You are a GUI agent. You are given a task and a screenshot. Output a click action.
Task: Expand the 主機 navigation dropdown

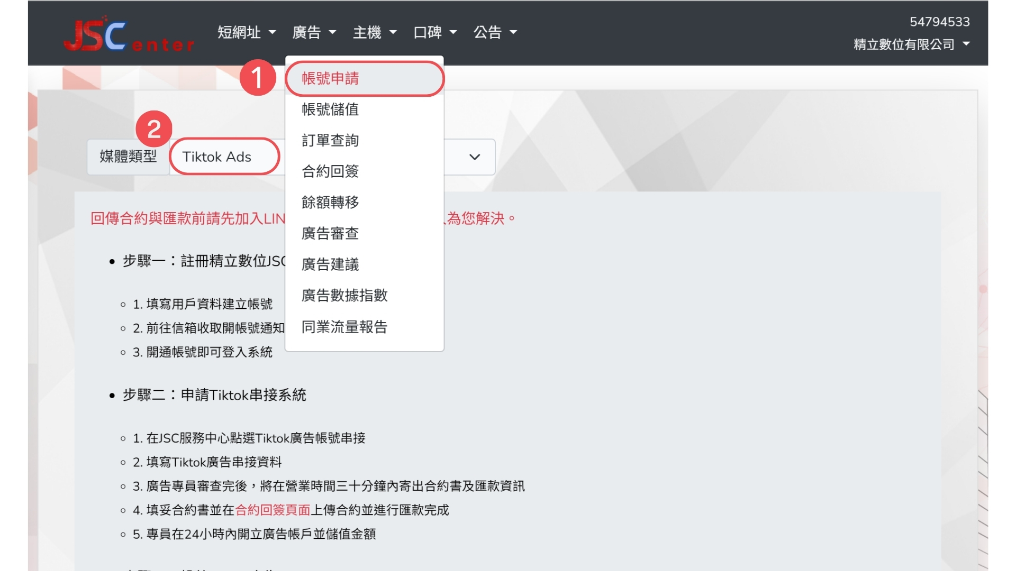click(374, 33)
